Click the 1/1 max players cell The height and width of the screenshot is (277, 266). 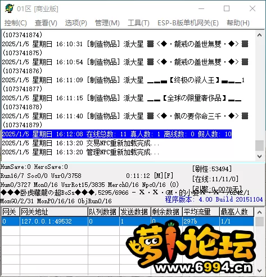[237, 221]
